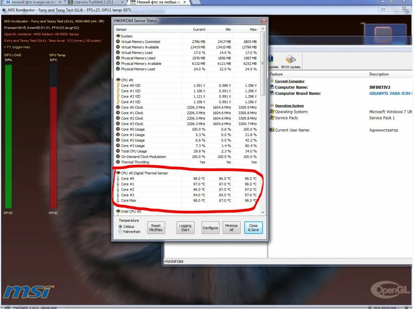Select Celsius temperature radio button
414x309 pixels.
[120, 227]
